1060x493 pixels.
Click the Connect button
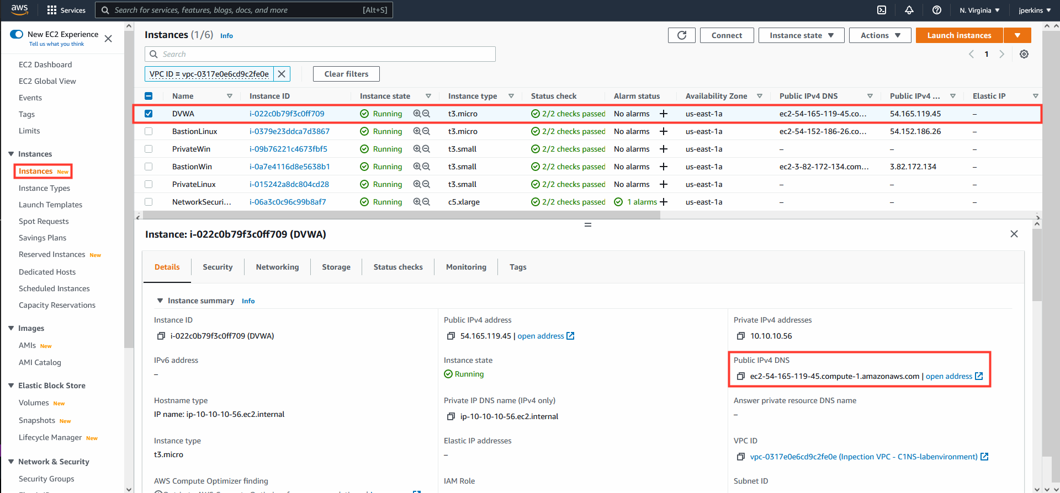pyautogui.click(x=727, y=35)
